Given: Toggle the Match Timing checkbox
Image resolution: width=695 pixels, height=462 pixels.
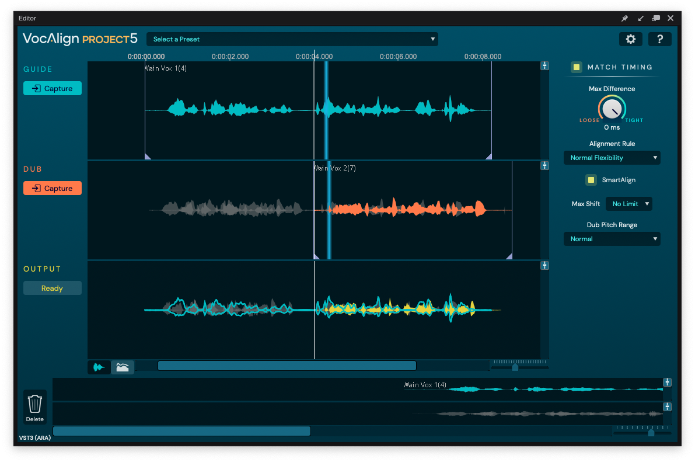Looking at the screenshot, I should (576, 67).
